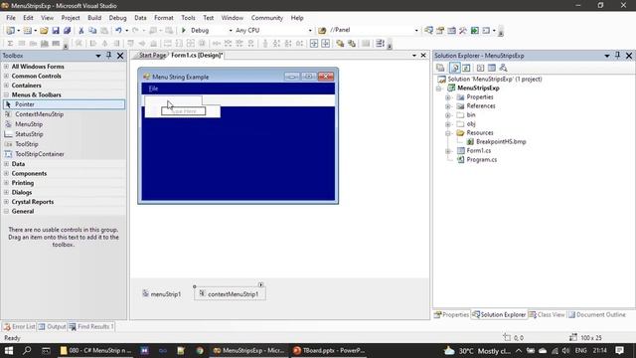Expand the Crystal Reports group
The image size is (636, 358).
point(6,202)
